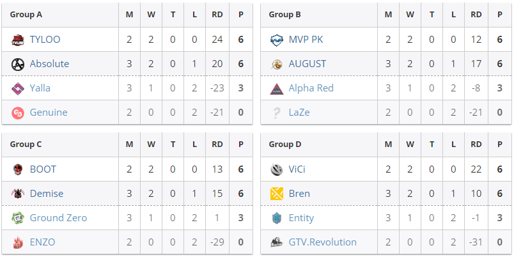This screenshot has width=514, height=257.
Task: Open the AUGUST team link
Action: (x=307, y=63)
